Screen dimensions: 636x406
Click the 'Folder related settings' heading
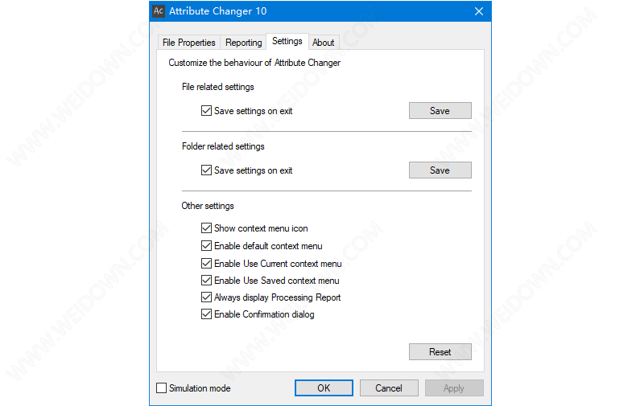(x=223, y=146)
